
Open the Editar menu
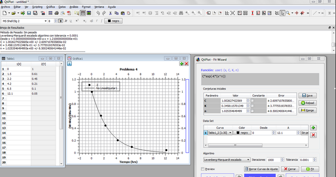(x=17, y=7)
